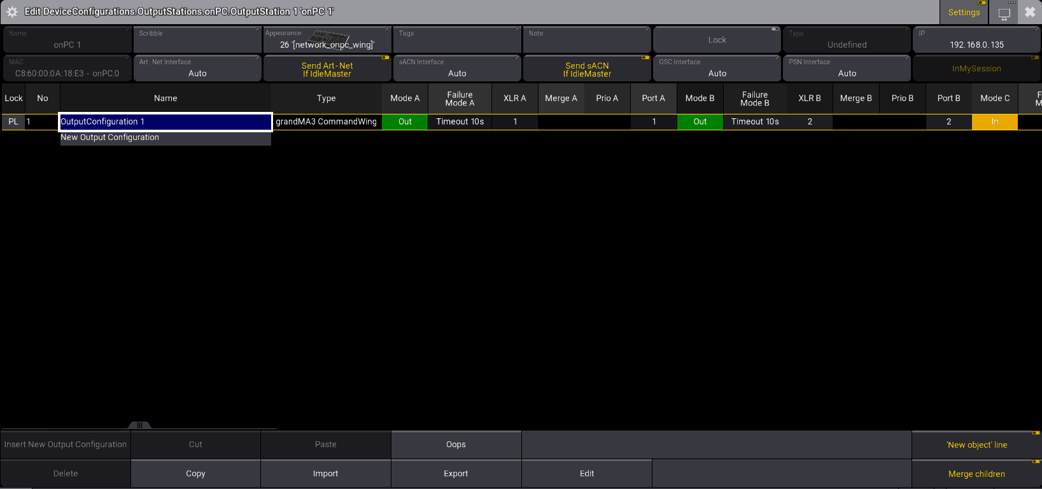Toggle the InMySession option
The width and height of the screenshot is (1042, 489).
tap(976, 69)
